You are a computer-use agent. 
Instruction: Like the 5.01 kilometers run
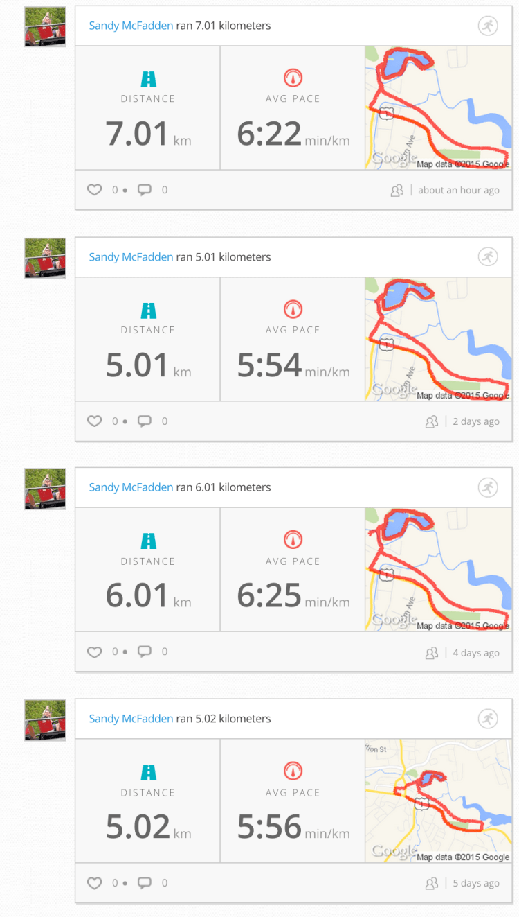point(95,421)
